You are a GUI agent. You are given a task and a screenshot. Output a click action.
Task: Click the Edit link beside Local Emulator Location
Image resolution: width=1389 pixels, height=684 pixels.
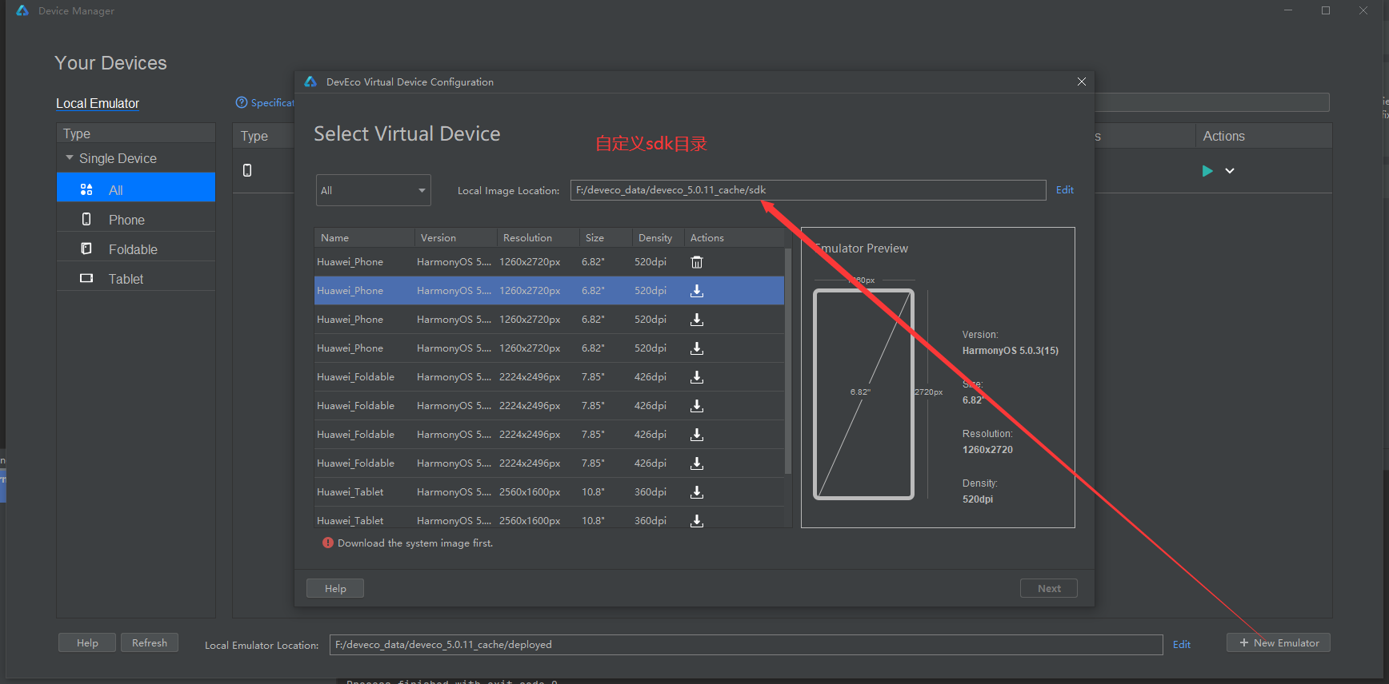1182,645
